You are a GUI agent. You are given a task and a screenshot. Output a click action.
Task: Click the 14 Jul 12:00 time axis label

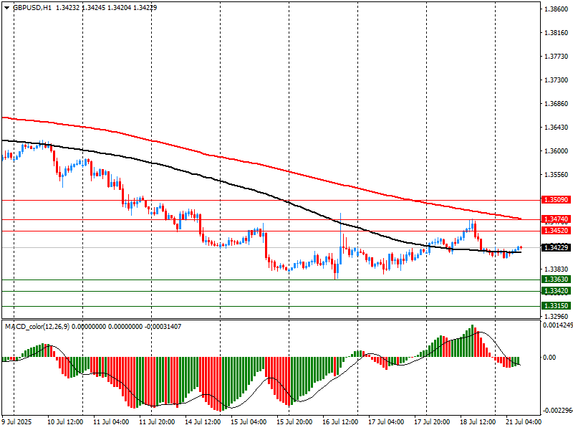click(203, 421)
